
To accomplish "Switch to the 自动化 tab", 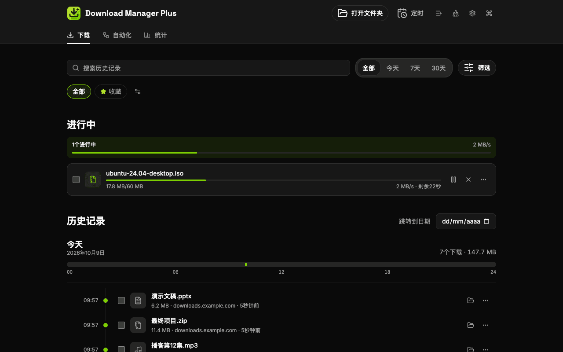I will click(x=117, y=35).
